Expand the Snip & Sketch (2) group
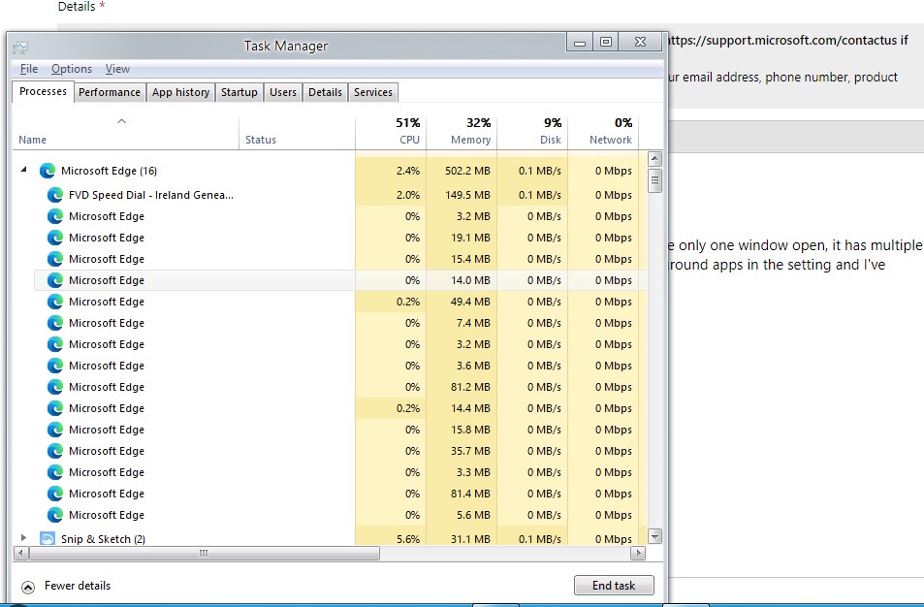924x607 pixels. (23, 537)
